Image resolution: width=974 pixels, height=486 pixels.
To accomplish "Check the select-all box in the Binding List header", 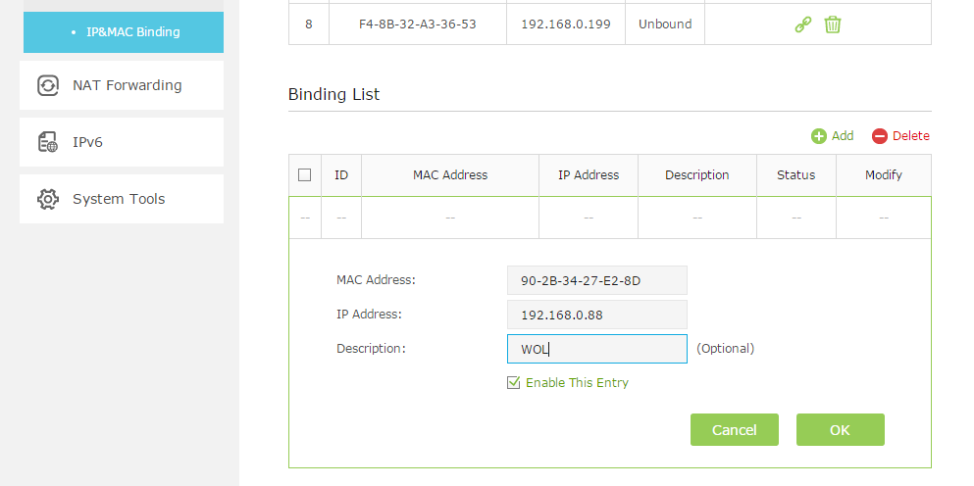I will click(304, 175).
